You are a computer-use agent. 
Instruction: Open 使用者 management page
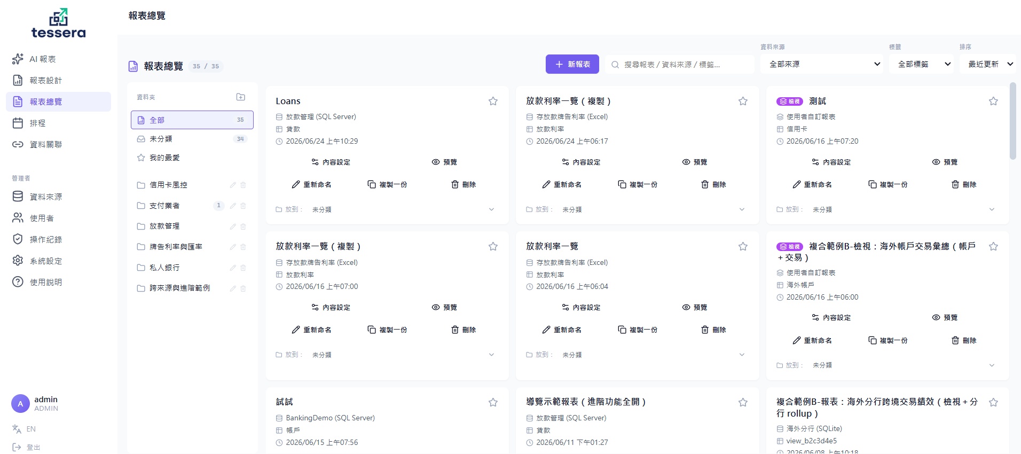coord(58,218)
